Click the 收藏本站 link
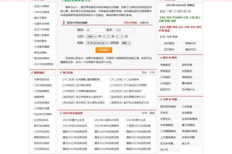232x154 pixels. (x=144, y=23)
